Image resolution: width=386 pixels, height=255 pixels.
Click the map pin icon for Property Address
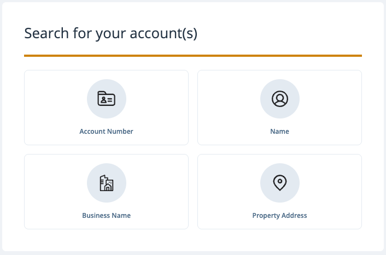(280, 183)
